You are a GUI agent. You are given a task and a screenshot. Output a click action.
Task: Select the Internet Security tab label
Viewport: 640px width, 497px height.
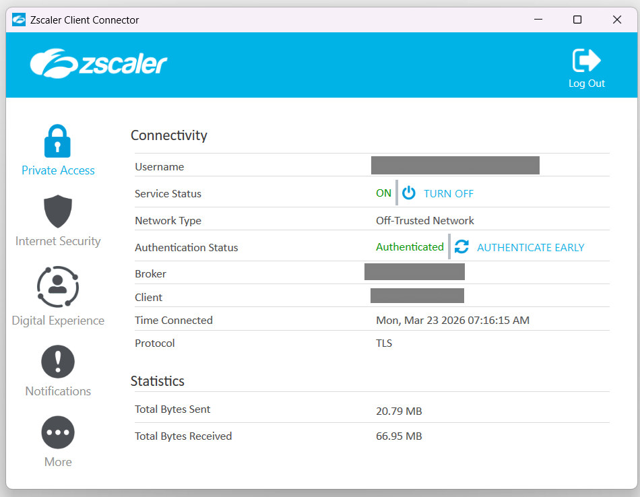58,241
